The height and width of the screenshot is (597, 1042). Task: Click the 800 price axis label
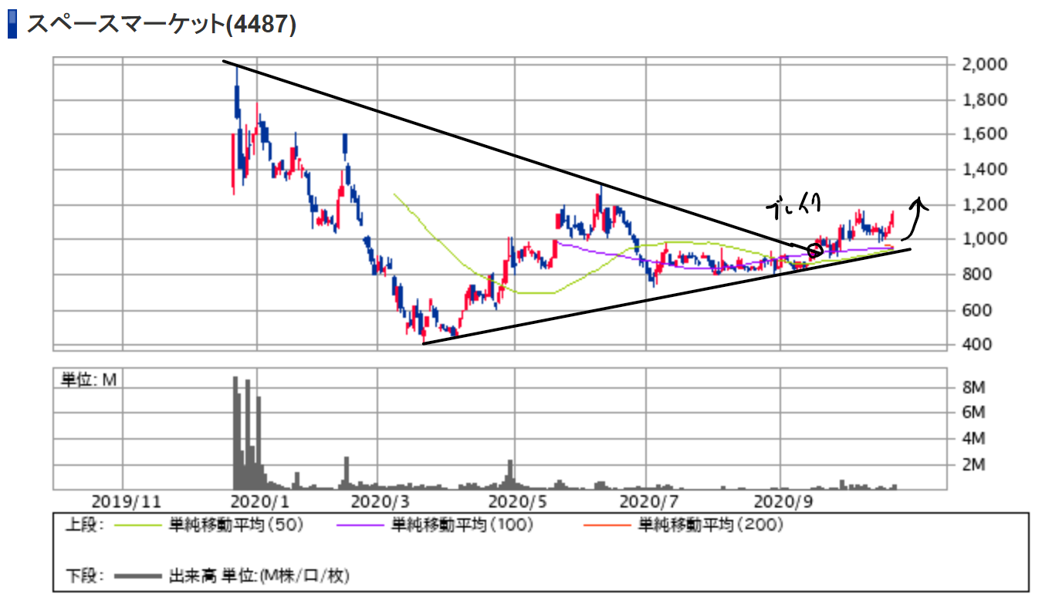[x=976, y=275]
